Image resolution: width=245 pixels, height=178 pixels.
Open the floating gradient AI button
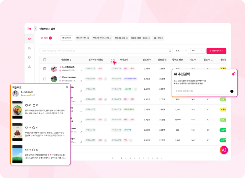pyautogui.click(x=224, y=150)
